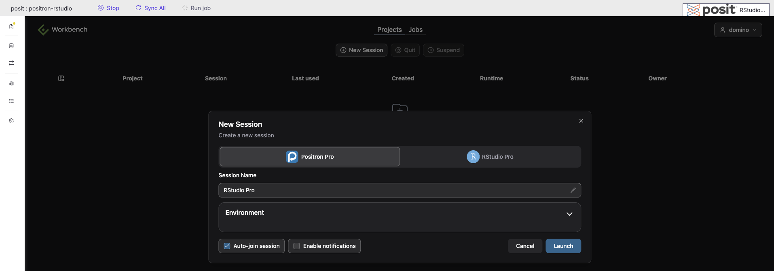Open the list icon in left sidebar
774x271 pixels.
coord(11,101)
